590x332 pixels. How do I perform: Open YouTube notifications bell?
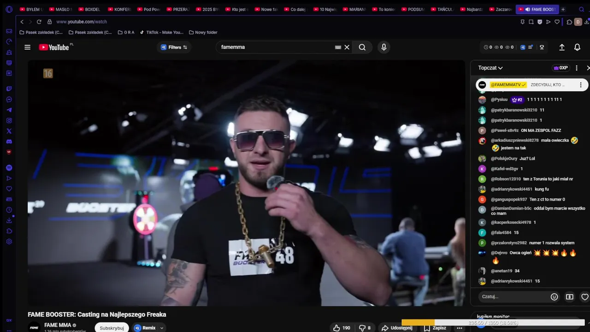(x=577, y=47)
